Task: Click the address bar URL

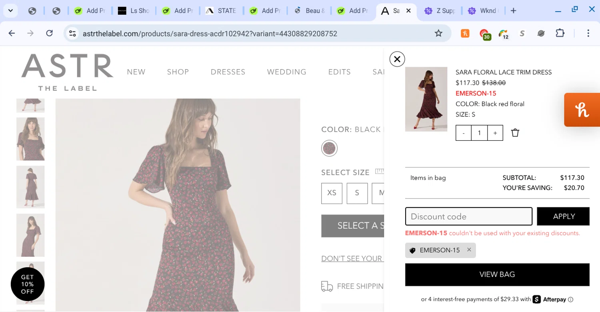Action: coord(210,34)
